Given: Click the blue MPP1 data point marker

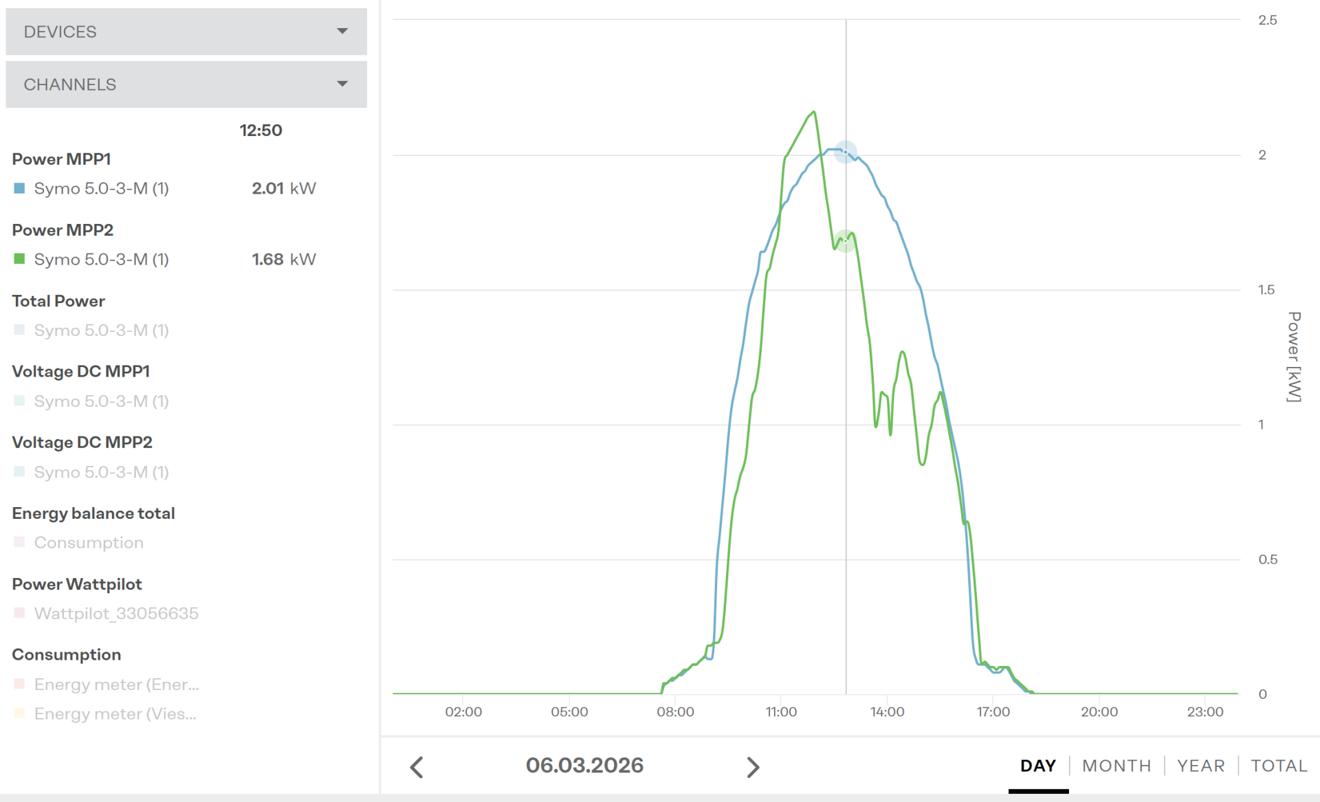Looking at the screenshot, I should click(845, 151).
